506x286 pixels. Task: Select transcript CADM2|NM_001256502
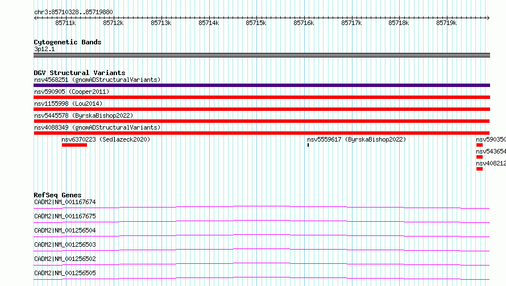65,259
